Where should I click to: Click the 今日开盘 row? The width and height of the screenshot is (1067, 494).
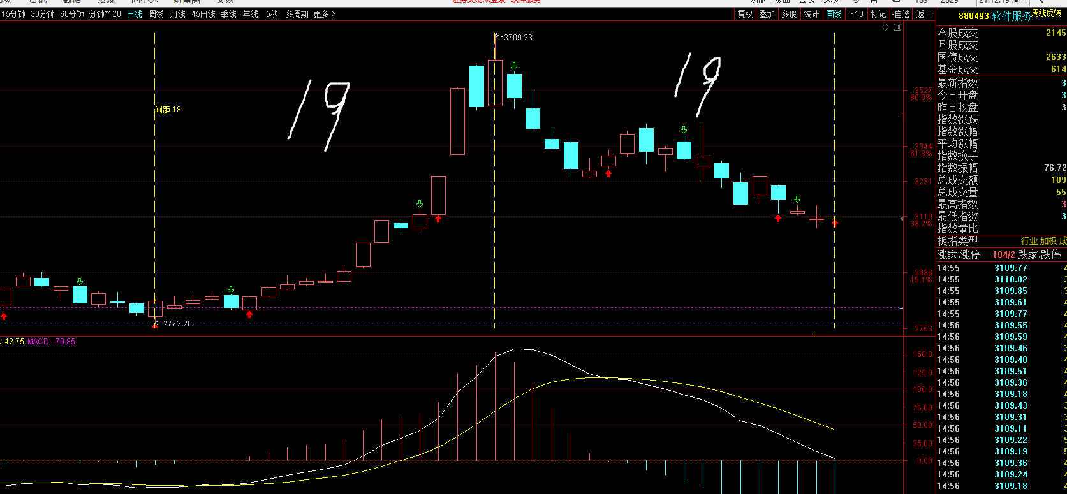pyautogui.click(x=1001, y=95)
